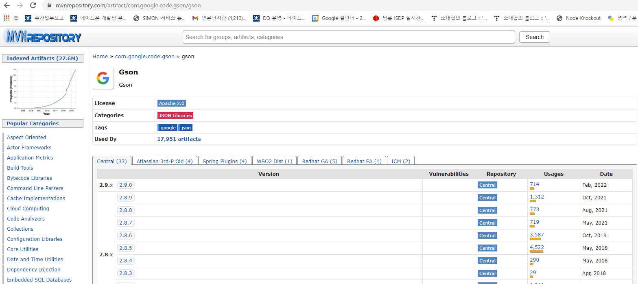Image resolution: width=638 pixels, height=284 pixels.
Task: Open Dependency Injection category
Action: 34,269
